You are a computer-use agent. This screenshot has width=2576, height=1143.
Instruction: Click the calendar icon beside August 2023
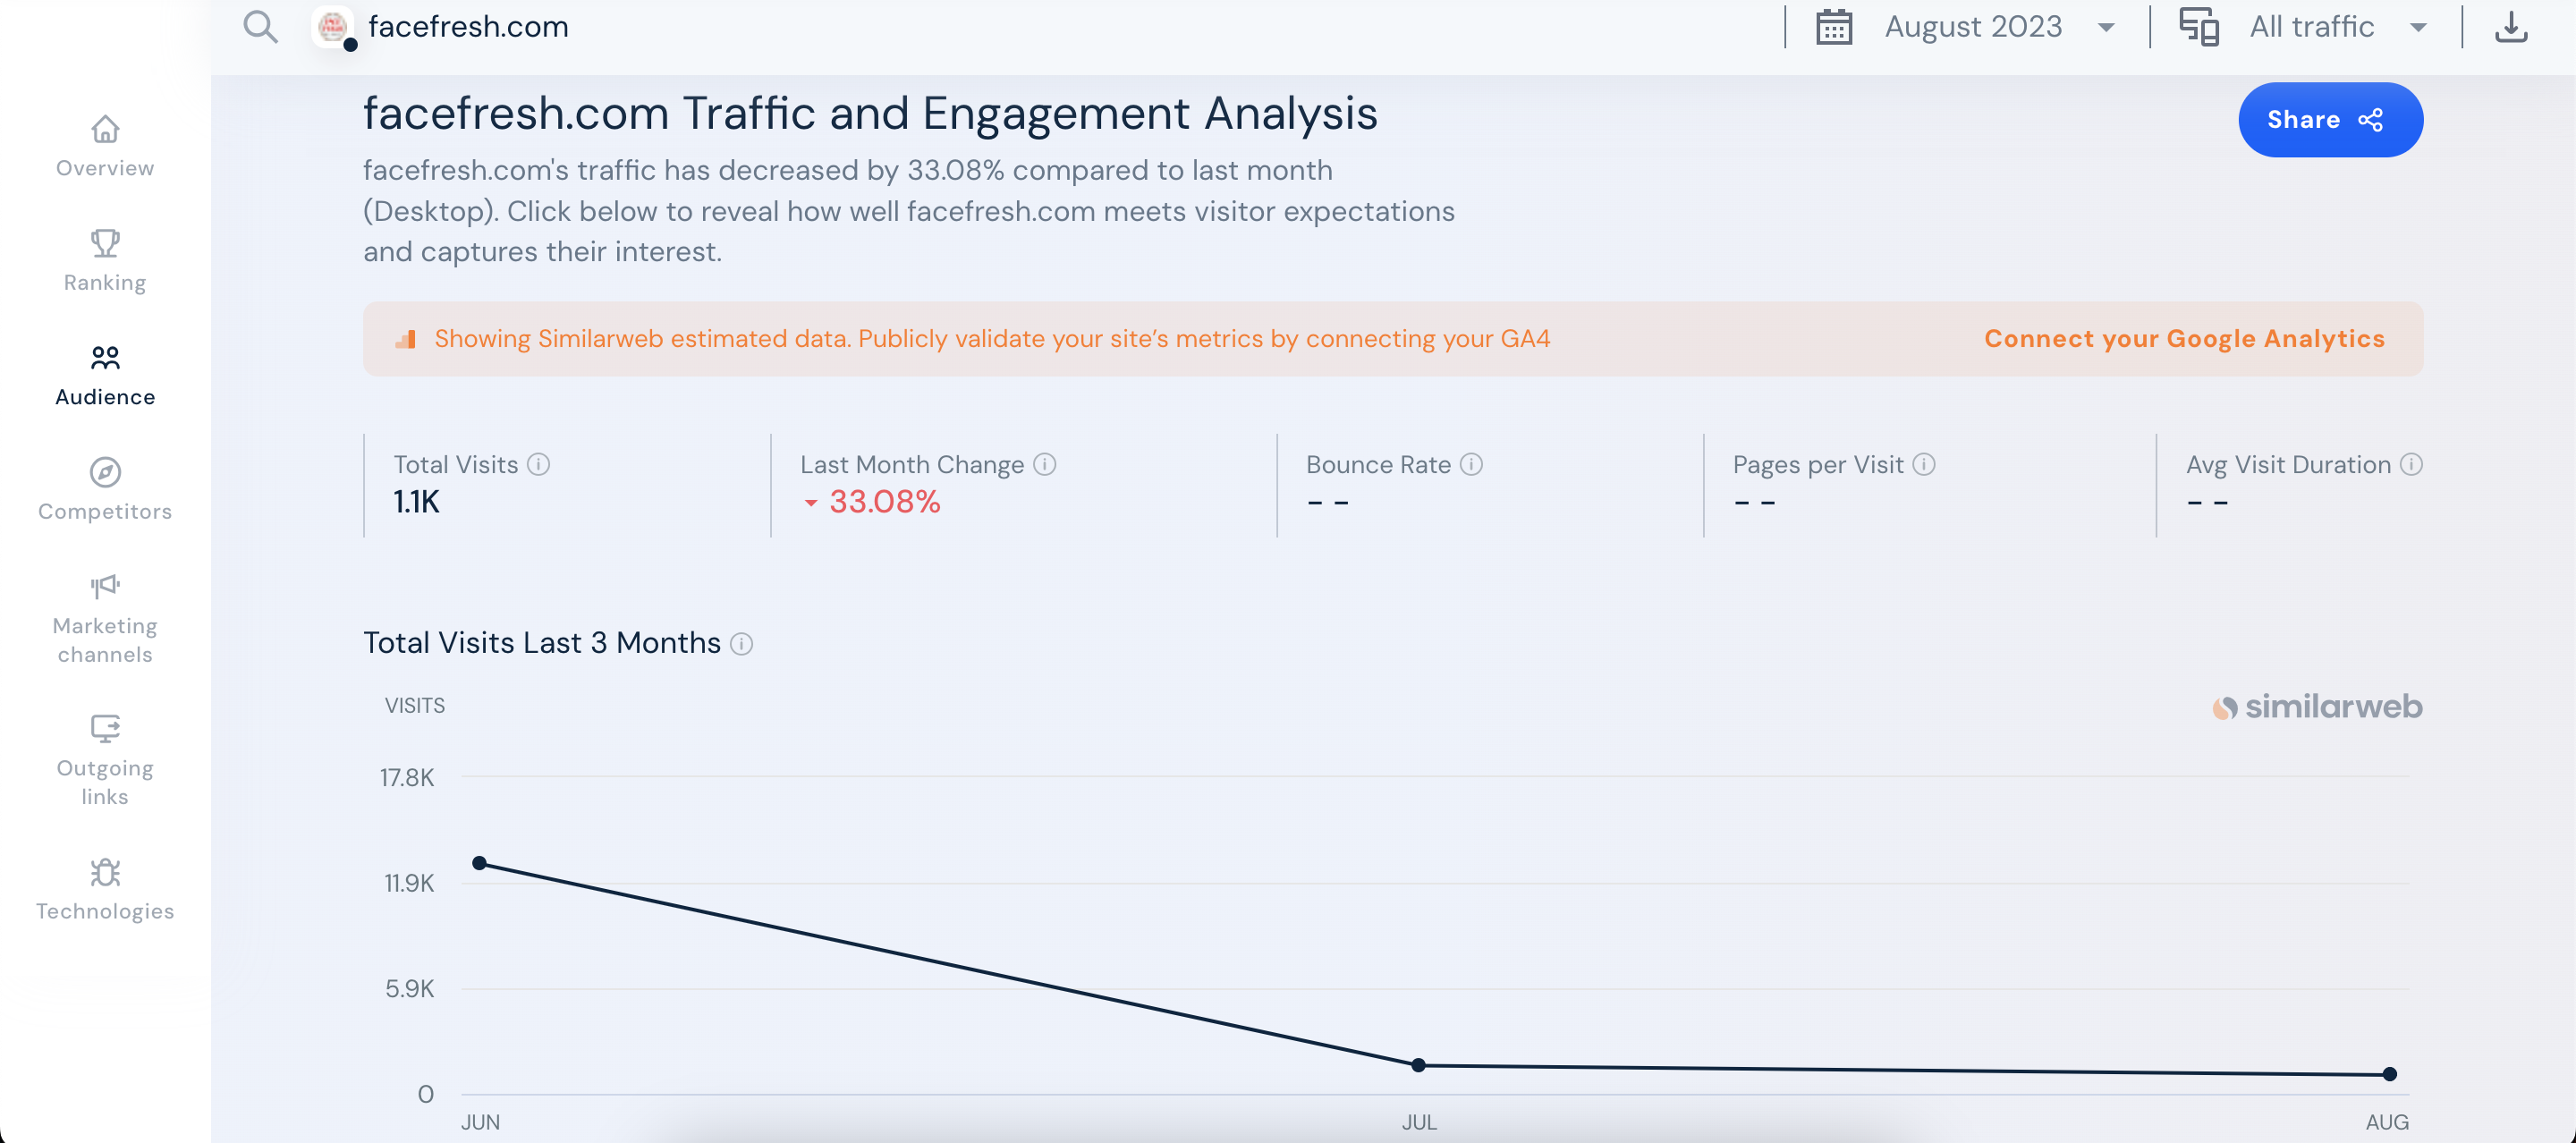point(1834,27)
